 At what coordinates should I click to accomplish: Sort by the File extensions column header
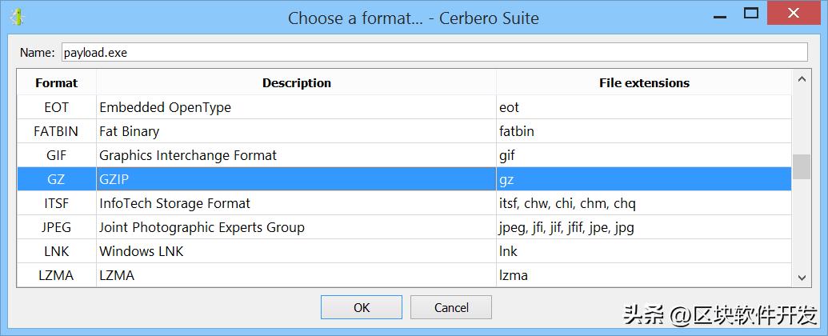click(x=643, y=82)
